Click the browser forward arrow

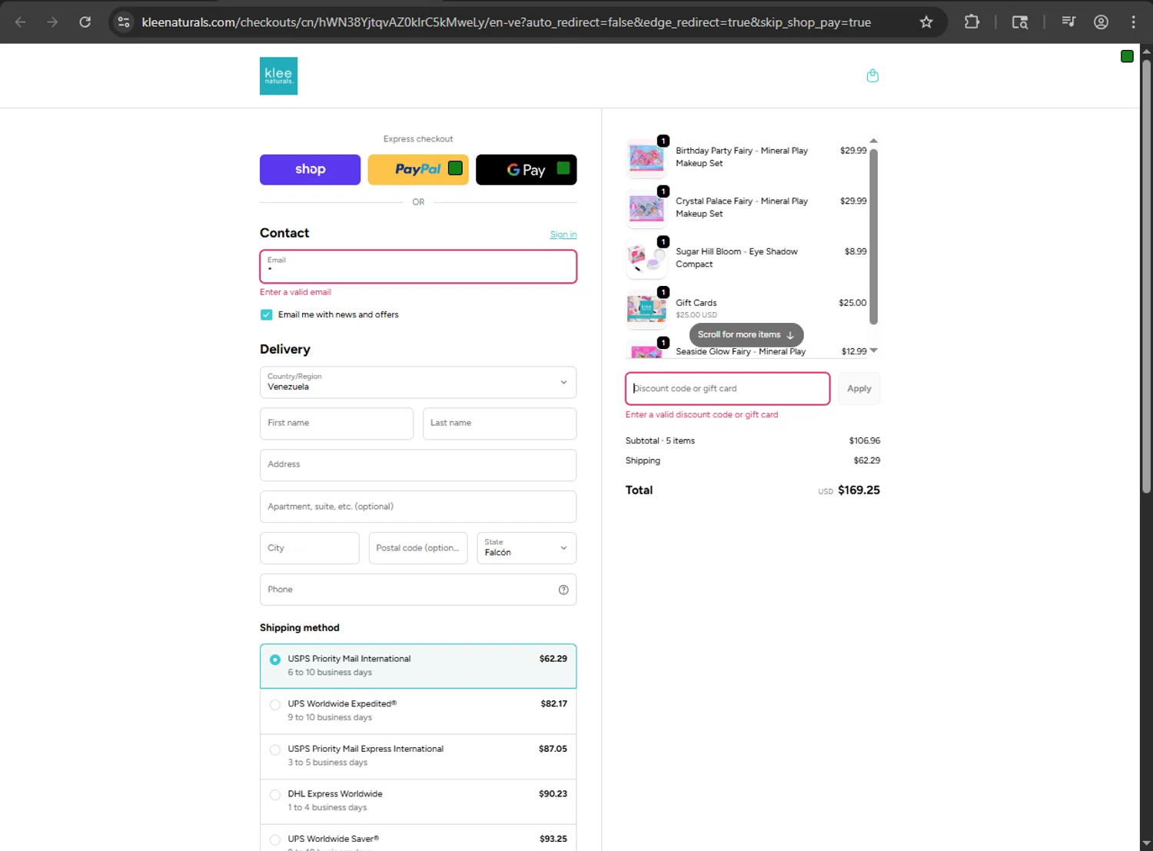52,22
